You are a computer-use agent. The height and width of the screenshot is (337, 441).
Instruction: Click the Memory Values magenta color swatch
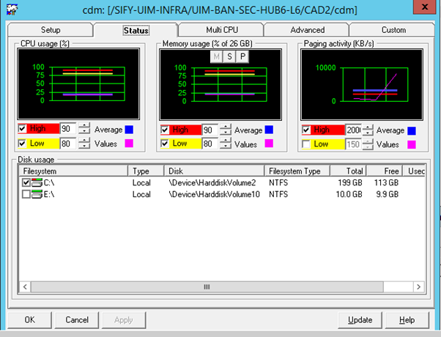(269, 144)
